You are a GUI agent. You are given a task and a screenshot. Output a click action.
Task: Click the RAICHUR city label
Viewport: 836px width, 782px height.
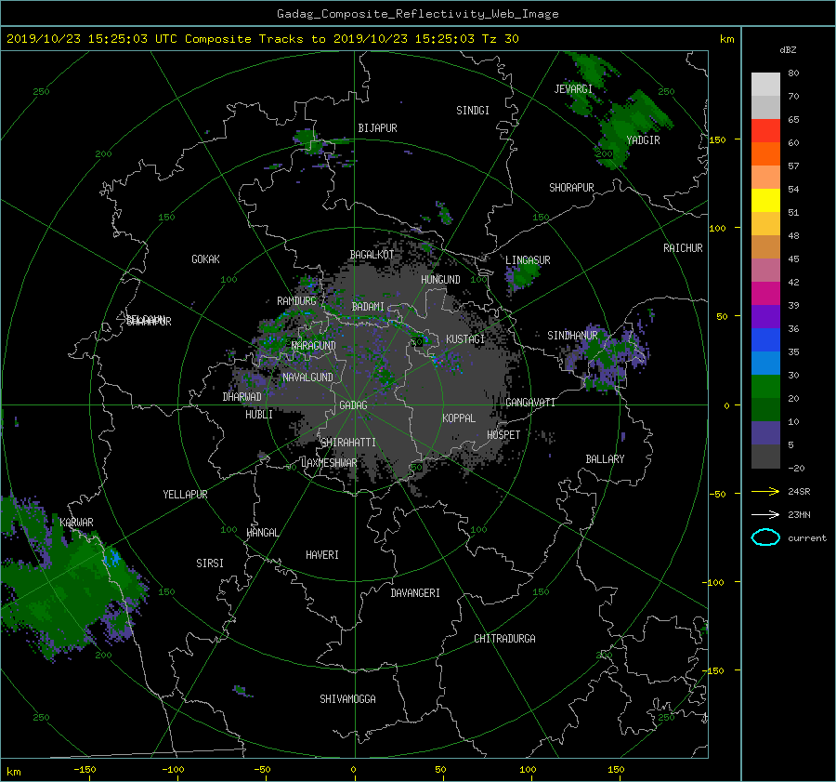pyautogui.click(x=683, y=248)
